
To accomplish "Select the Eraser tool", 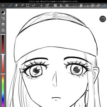I will pos(16,5).
